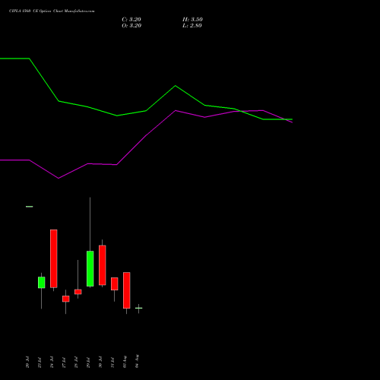Click the red candle body above 31 Jul

point(115,284)
